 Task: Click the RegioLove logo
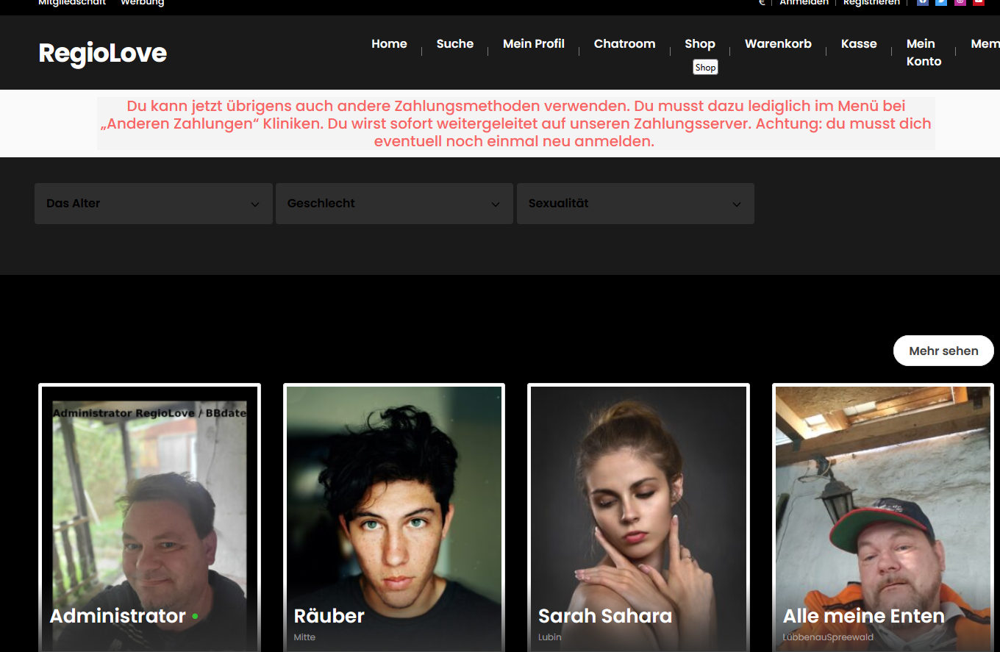tap(103, 53)
